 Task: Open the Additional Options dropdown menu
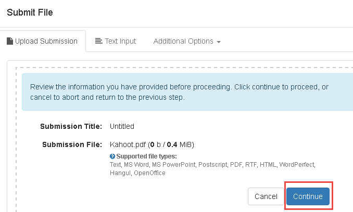pyautogui.click(x=187, y=41)
